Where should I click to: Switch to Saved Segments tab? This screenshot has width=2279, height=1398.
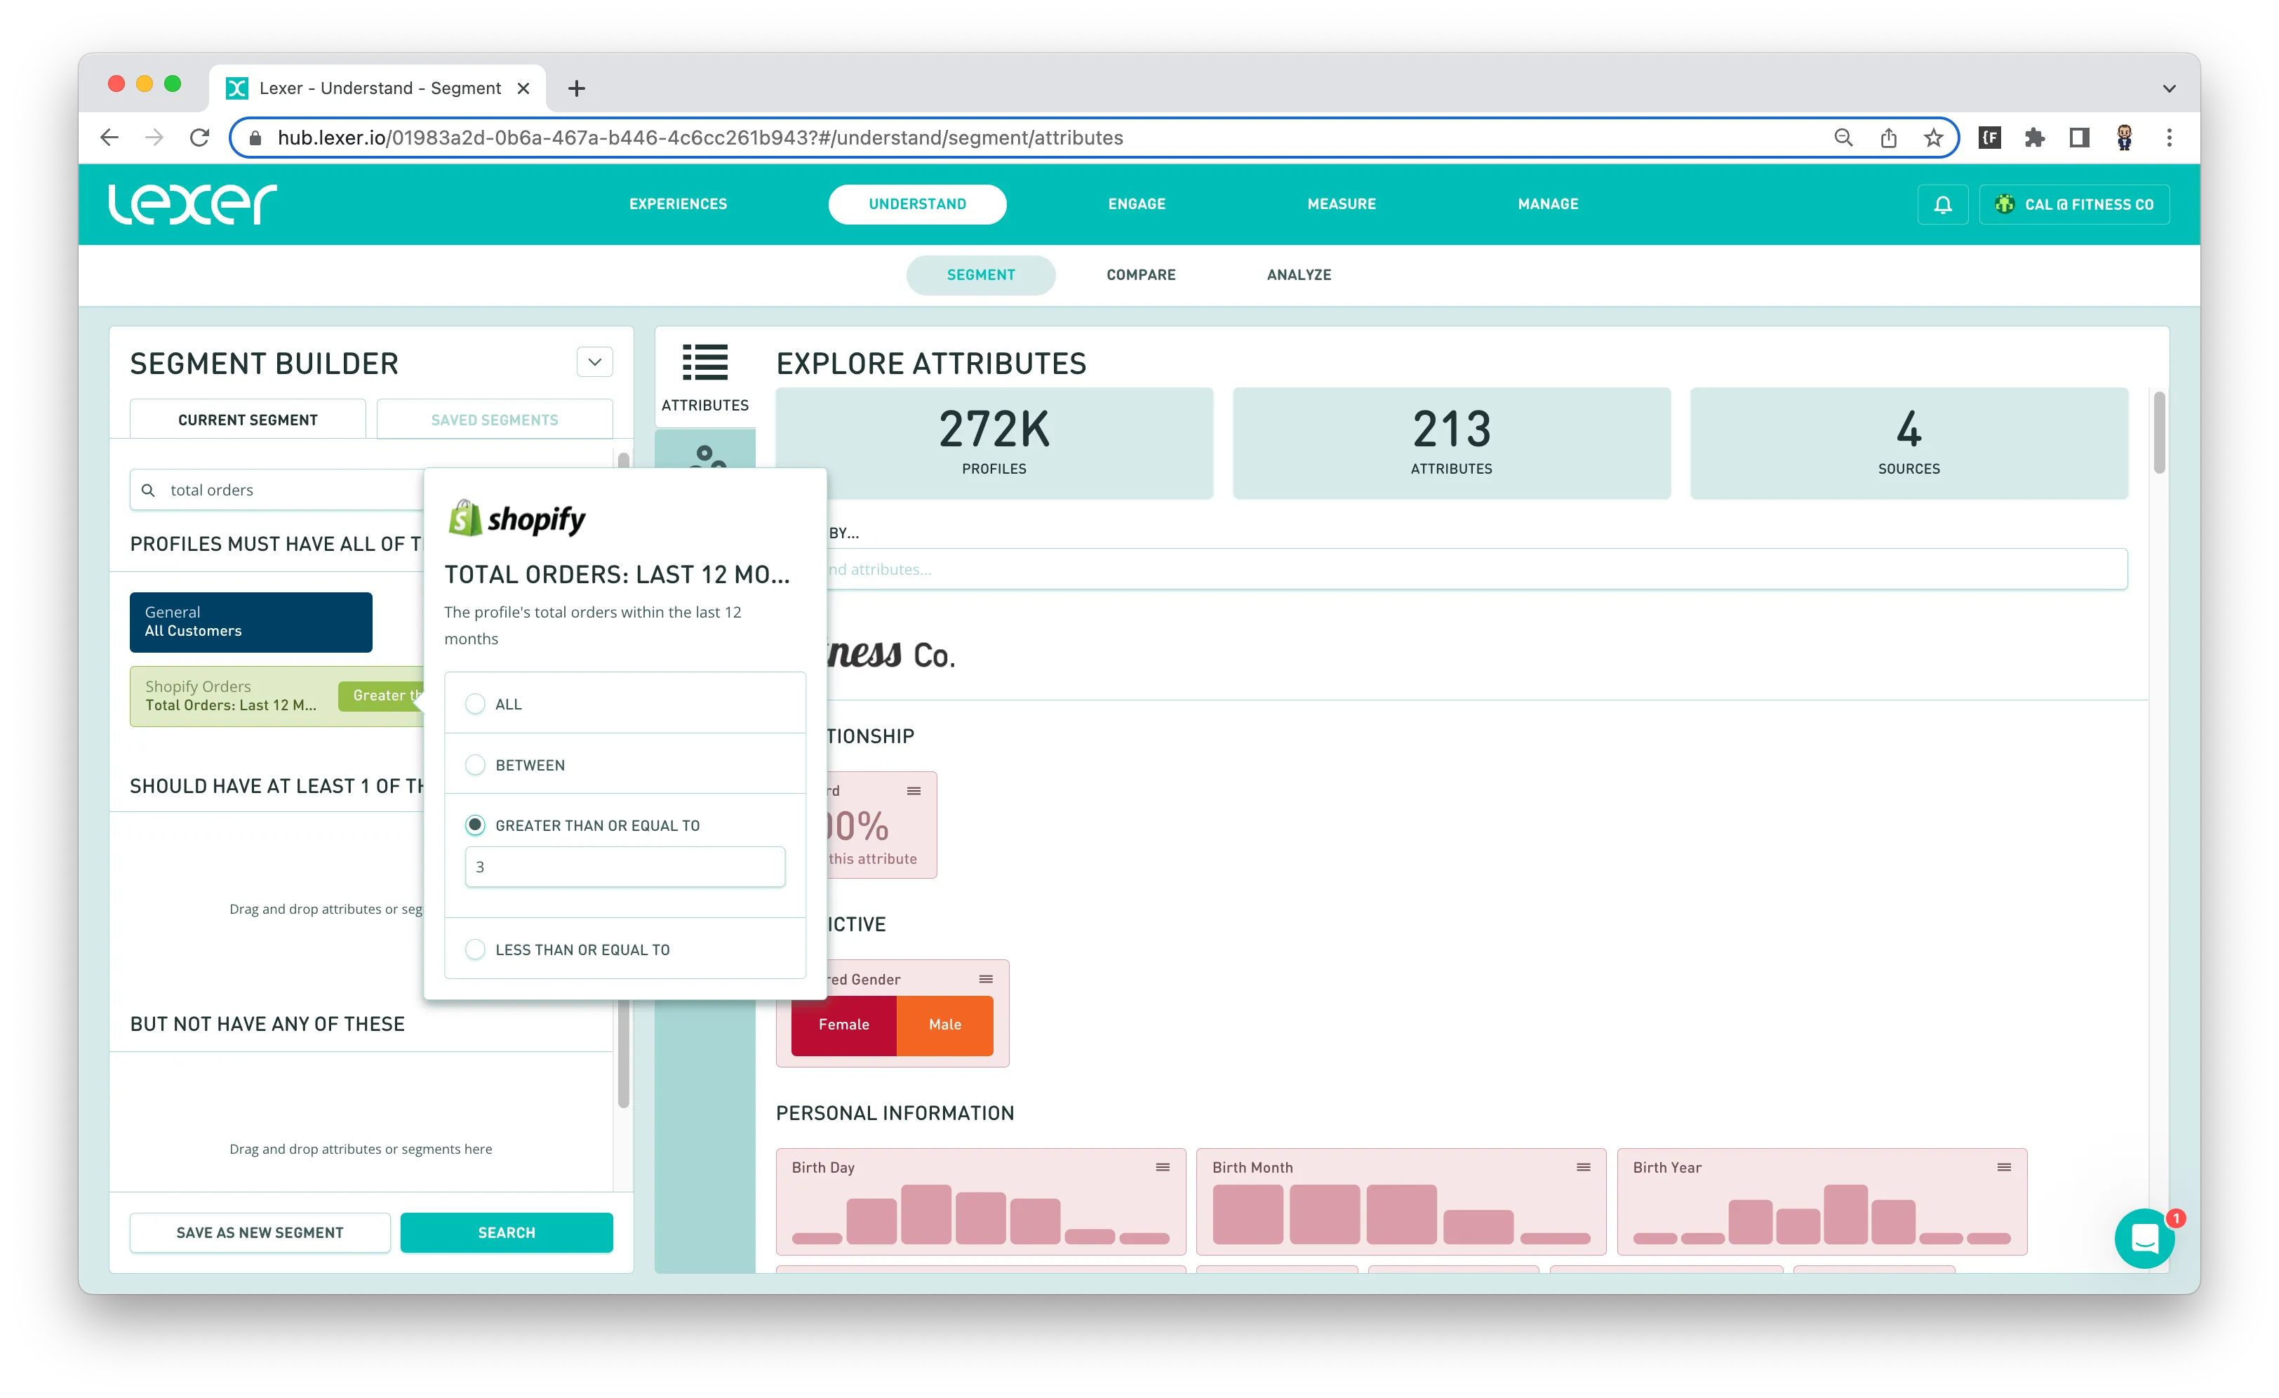pyautogui.click(x=495, y=420)
